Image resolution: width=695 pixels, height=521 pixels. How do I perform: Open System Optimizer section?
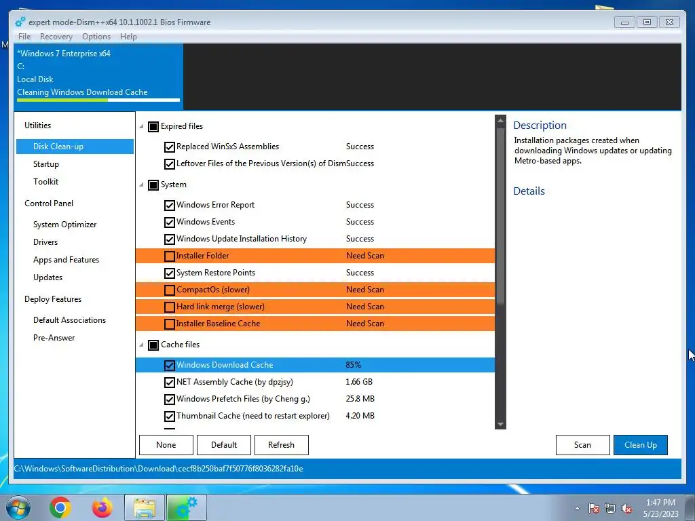coord(64,224)
